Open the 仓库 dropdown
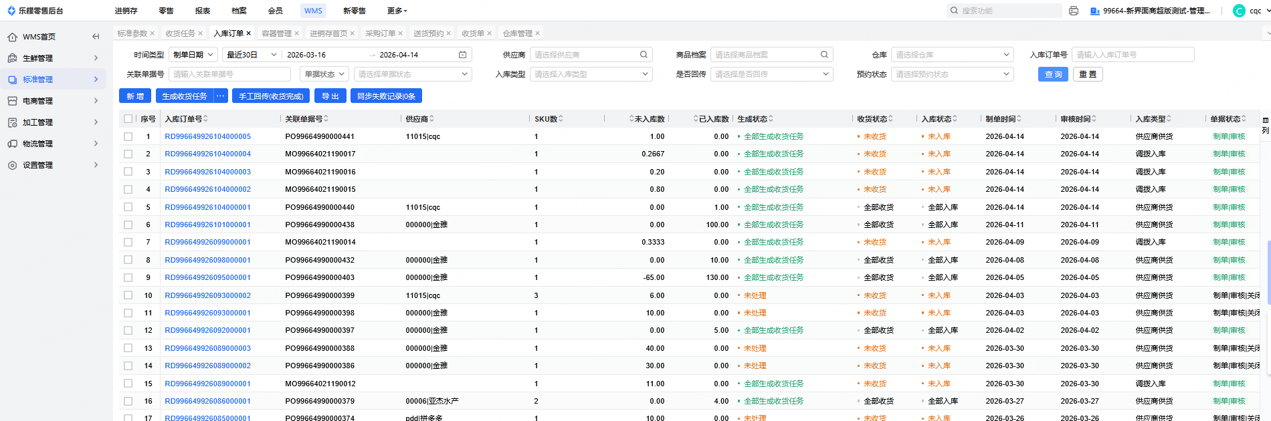The image size is (1271, 421). click(x=951, y=55)
